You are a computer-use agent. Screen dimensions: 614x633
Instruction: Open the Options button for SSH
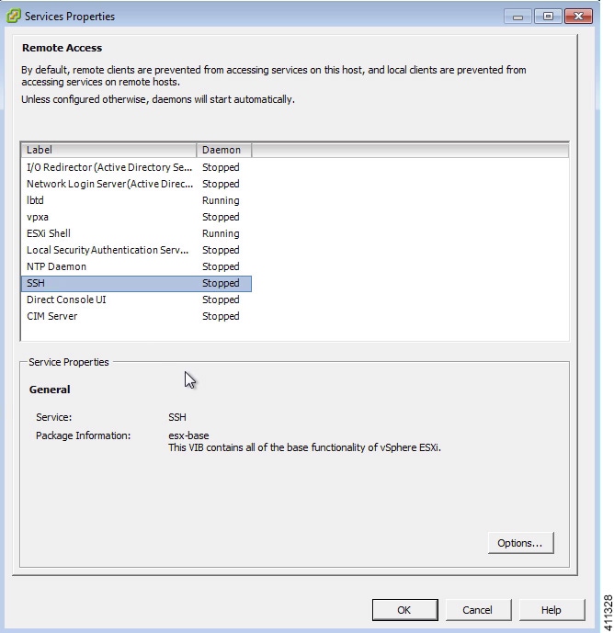[x=520, y=543]
